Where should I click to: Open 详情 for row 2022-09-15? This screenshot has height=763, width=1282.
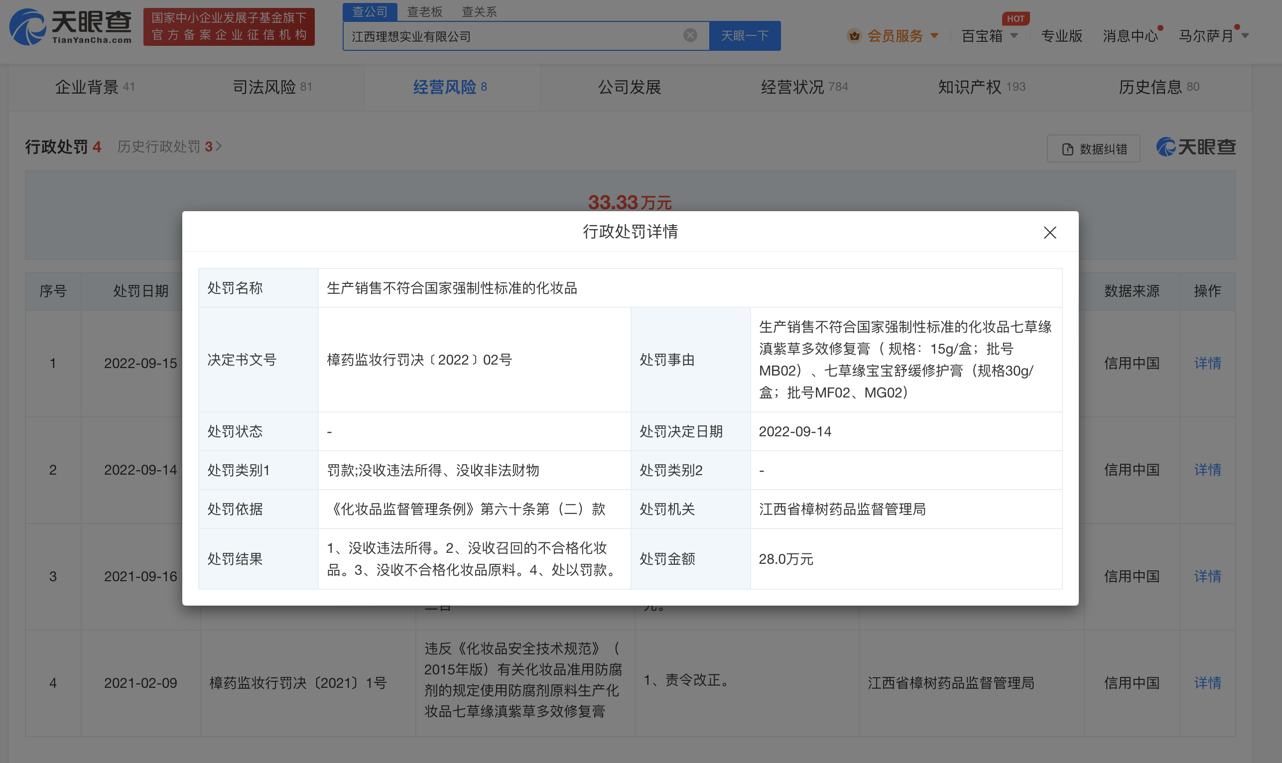[x=1207, y=363]
